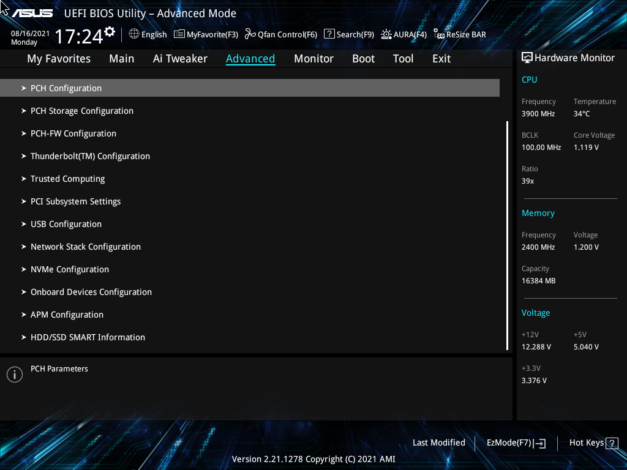Open the Ai Tweaker tab

click(180, 59)
